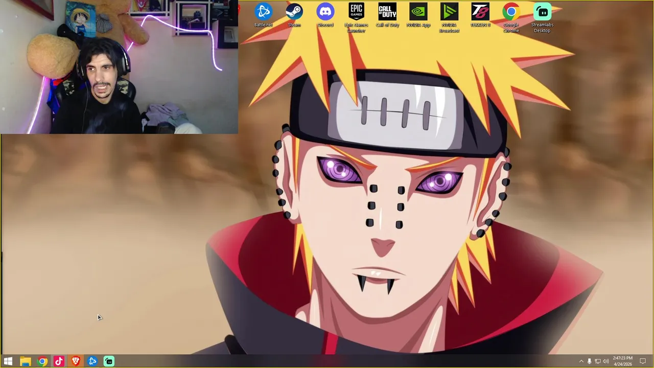The height and width of the screenshot is (368, 654).
Task: Select the Google Chrome desktop icon
Action: [511, 18]
